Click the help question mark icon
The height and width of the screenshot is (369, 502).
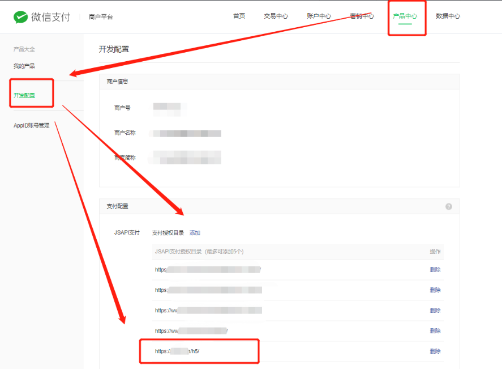coord(448,206)
